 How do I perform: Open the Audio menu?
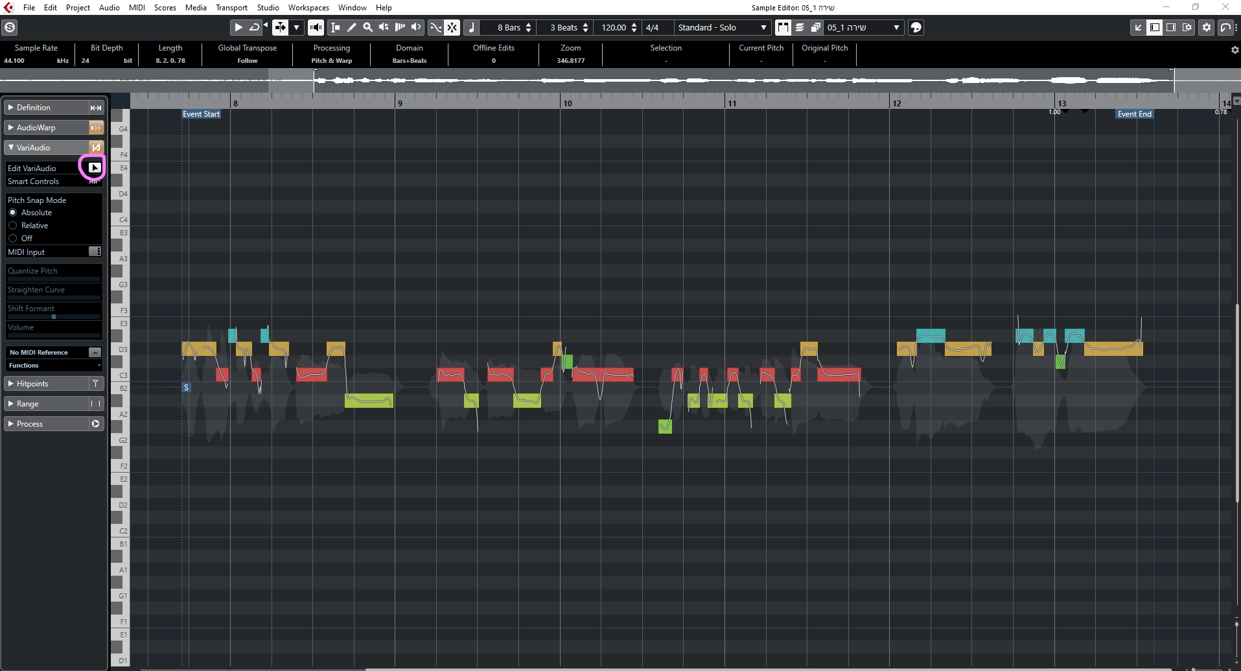[110, 8]
